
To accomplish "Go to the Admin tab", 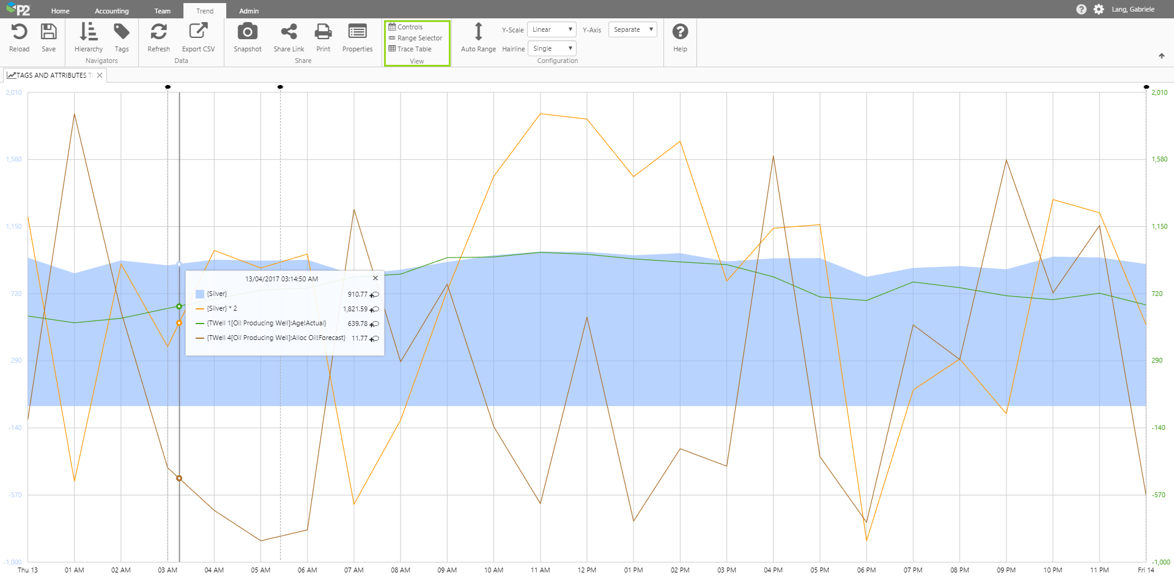I will coord(248,11).
